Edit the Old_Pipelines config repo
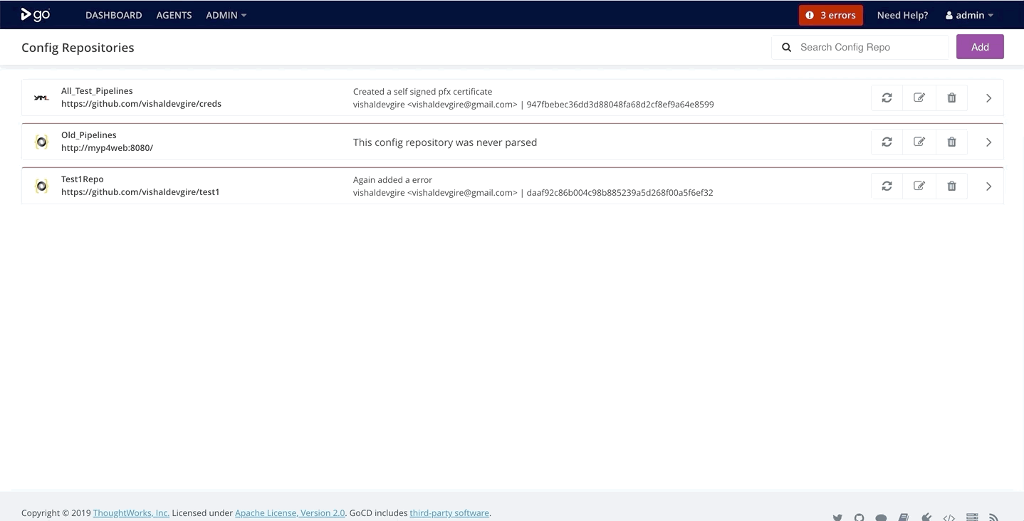The height and width of the screenshot is (521, 1024). pos(919,142)
